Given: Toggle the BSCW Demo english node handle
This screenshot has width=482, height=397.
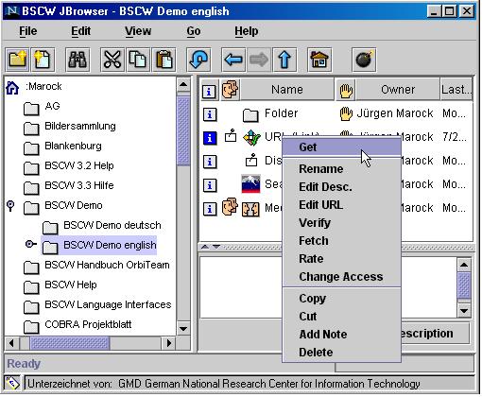Looking at the screenshot, I should pos(30,244).
